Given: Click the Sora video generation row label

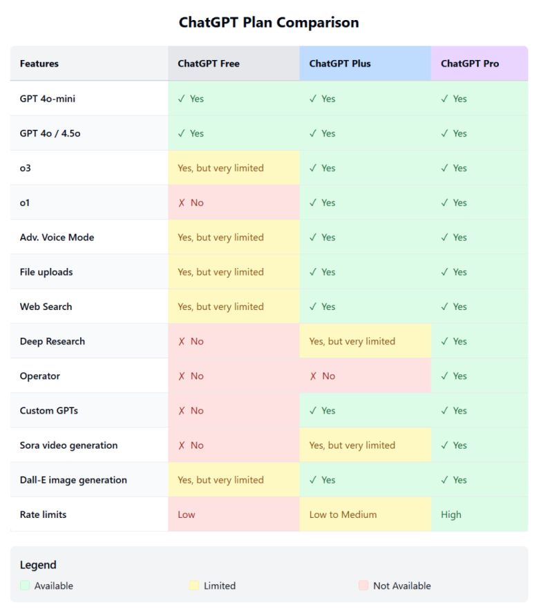Looking at the screenshot, I should point(68,445).
